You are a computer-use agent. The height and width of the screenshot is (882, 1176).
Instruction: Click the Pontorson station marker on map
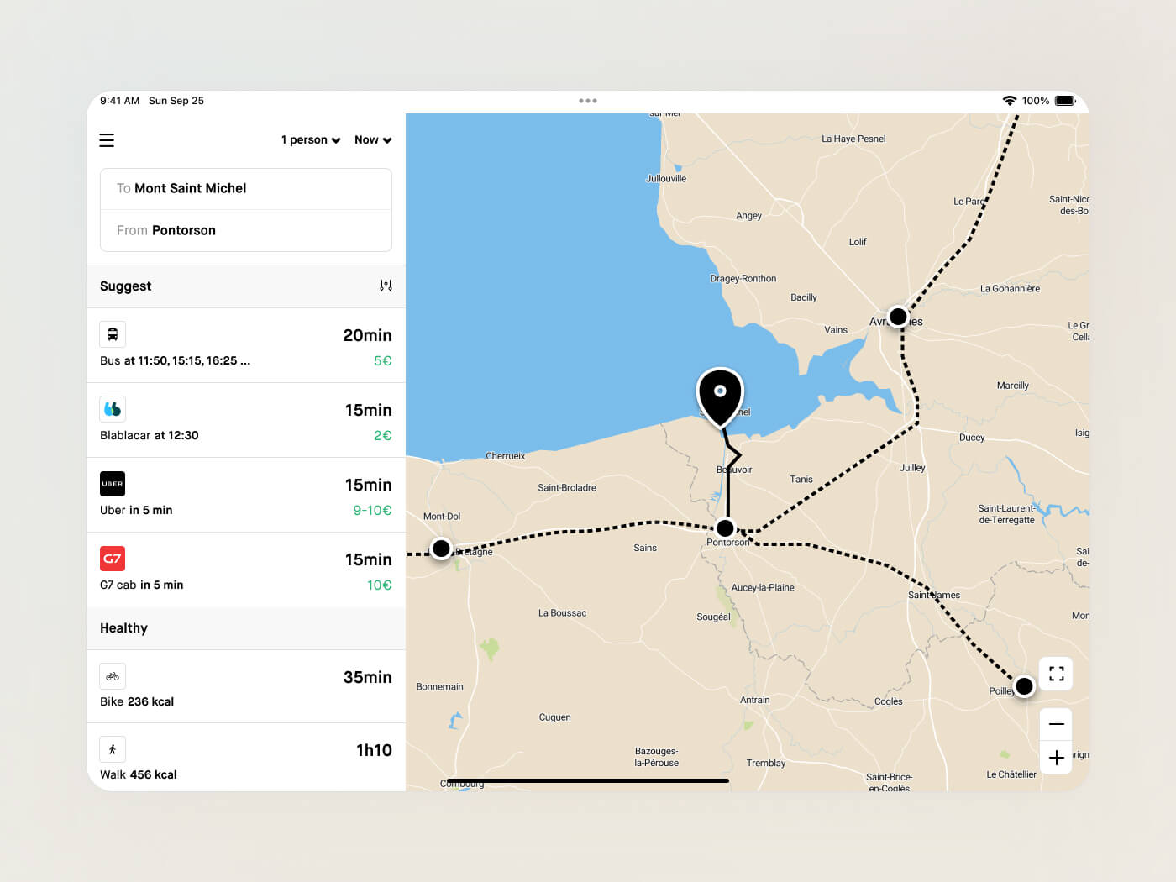tap(725, 528)
